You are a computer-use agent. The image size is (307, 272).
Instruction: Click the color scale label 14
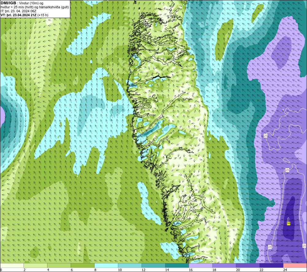pos(167,270)
